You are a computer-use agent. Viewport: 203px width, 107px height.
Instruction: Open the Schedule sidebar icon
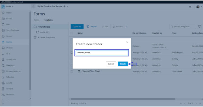pyautogui.click(x=3, y=77)
